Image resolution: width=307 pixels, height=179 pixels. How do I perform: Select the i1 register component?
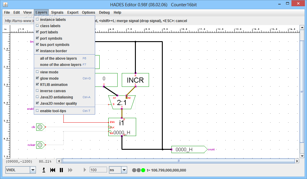click(x=122, y=127)
